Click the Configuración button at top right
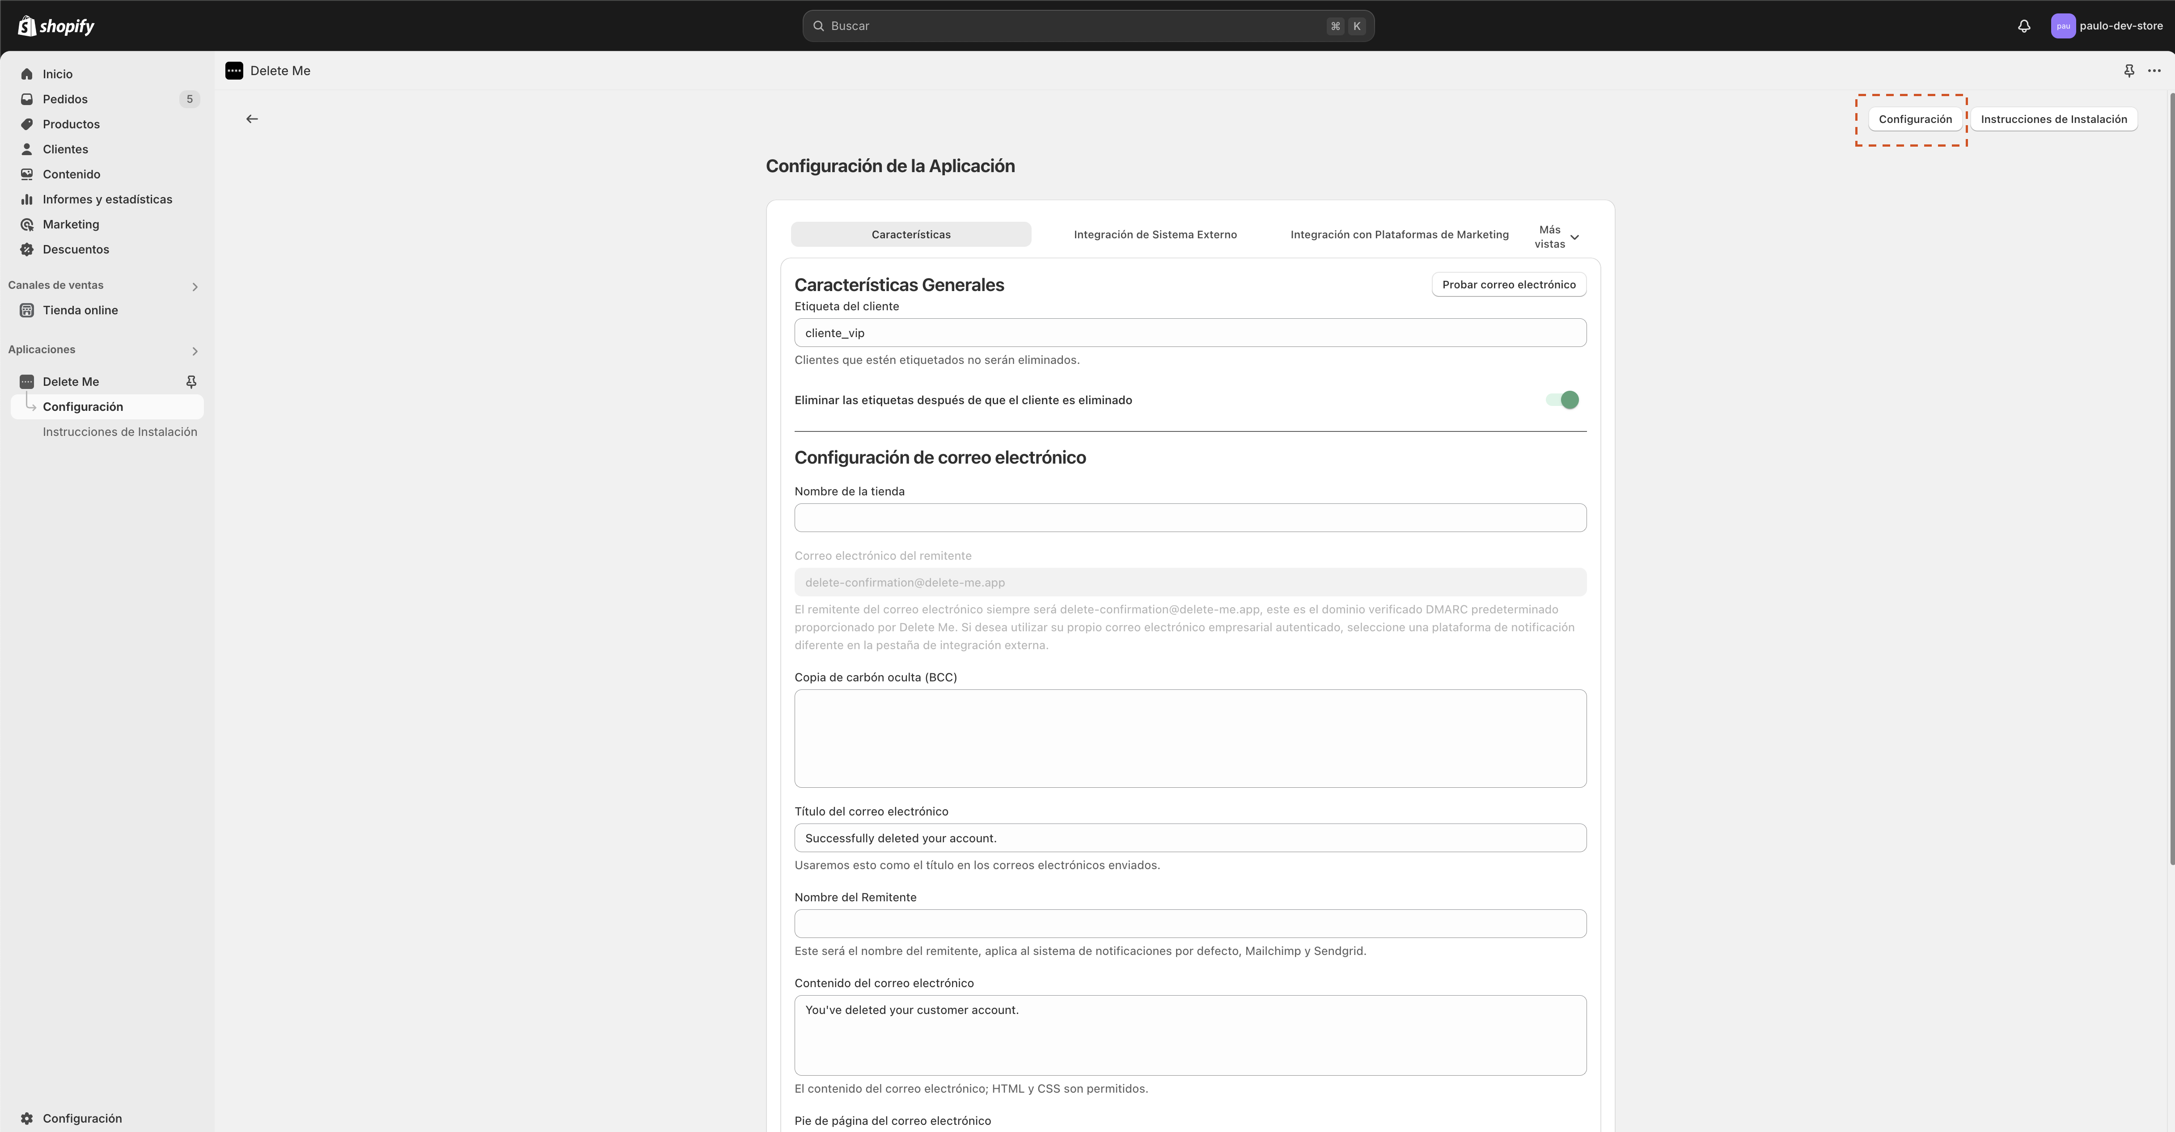 coord(1915,119)
